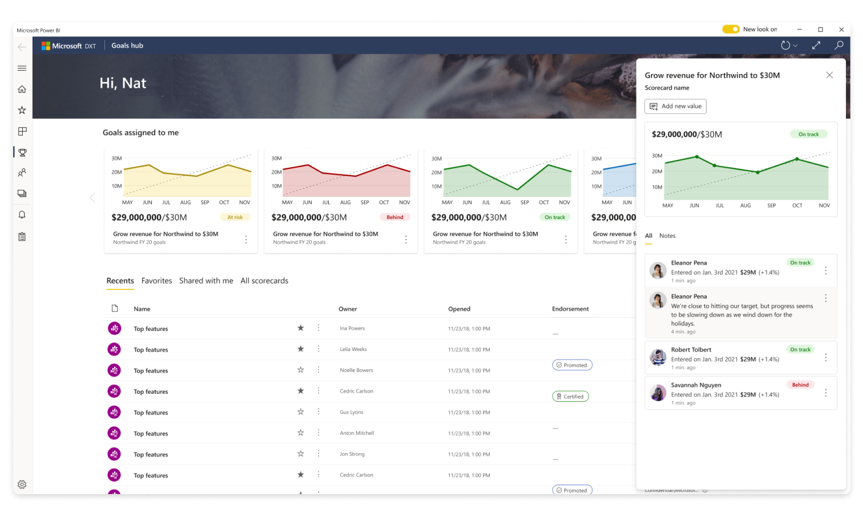Open the Shared with me people icon in the sidebar

click(x=22, y=173)
